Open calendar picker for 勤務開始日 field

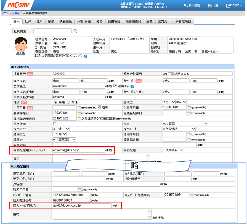tap(79, 113)
